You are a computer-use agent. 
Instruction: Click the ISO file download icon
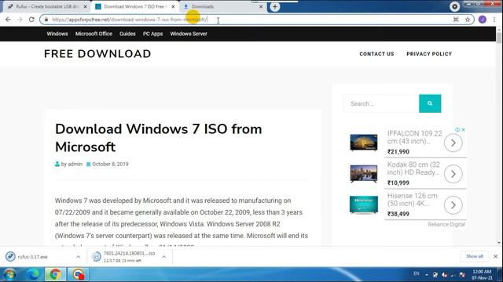tap(96, 256)
